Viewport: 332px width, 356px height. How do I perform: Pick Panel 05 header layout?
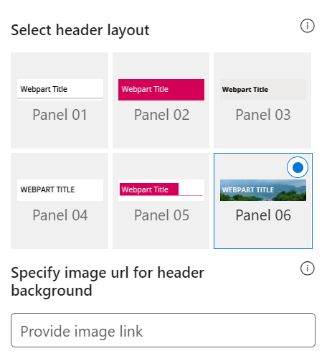point(161,201)
